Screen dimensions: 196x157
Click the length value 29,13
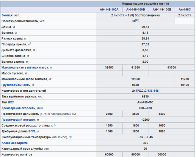tap(145, 27)
